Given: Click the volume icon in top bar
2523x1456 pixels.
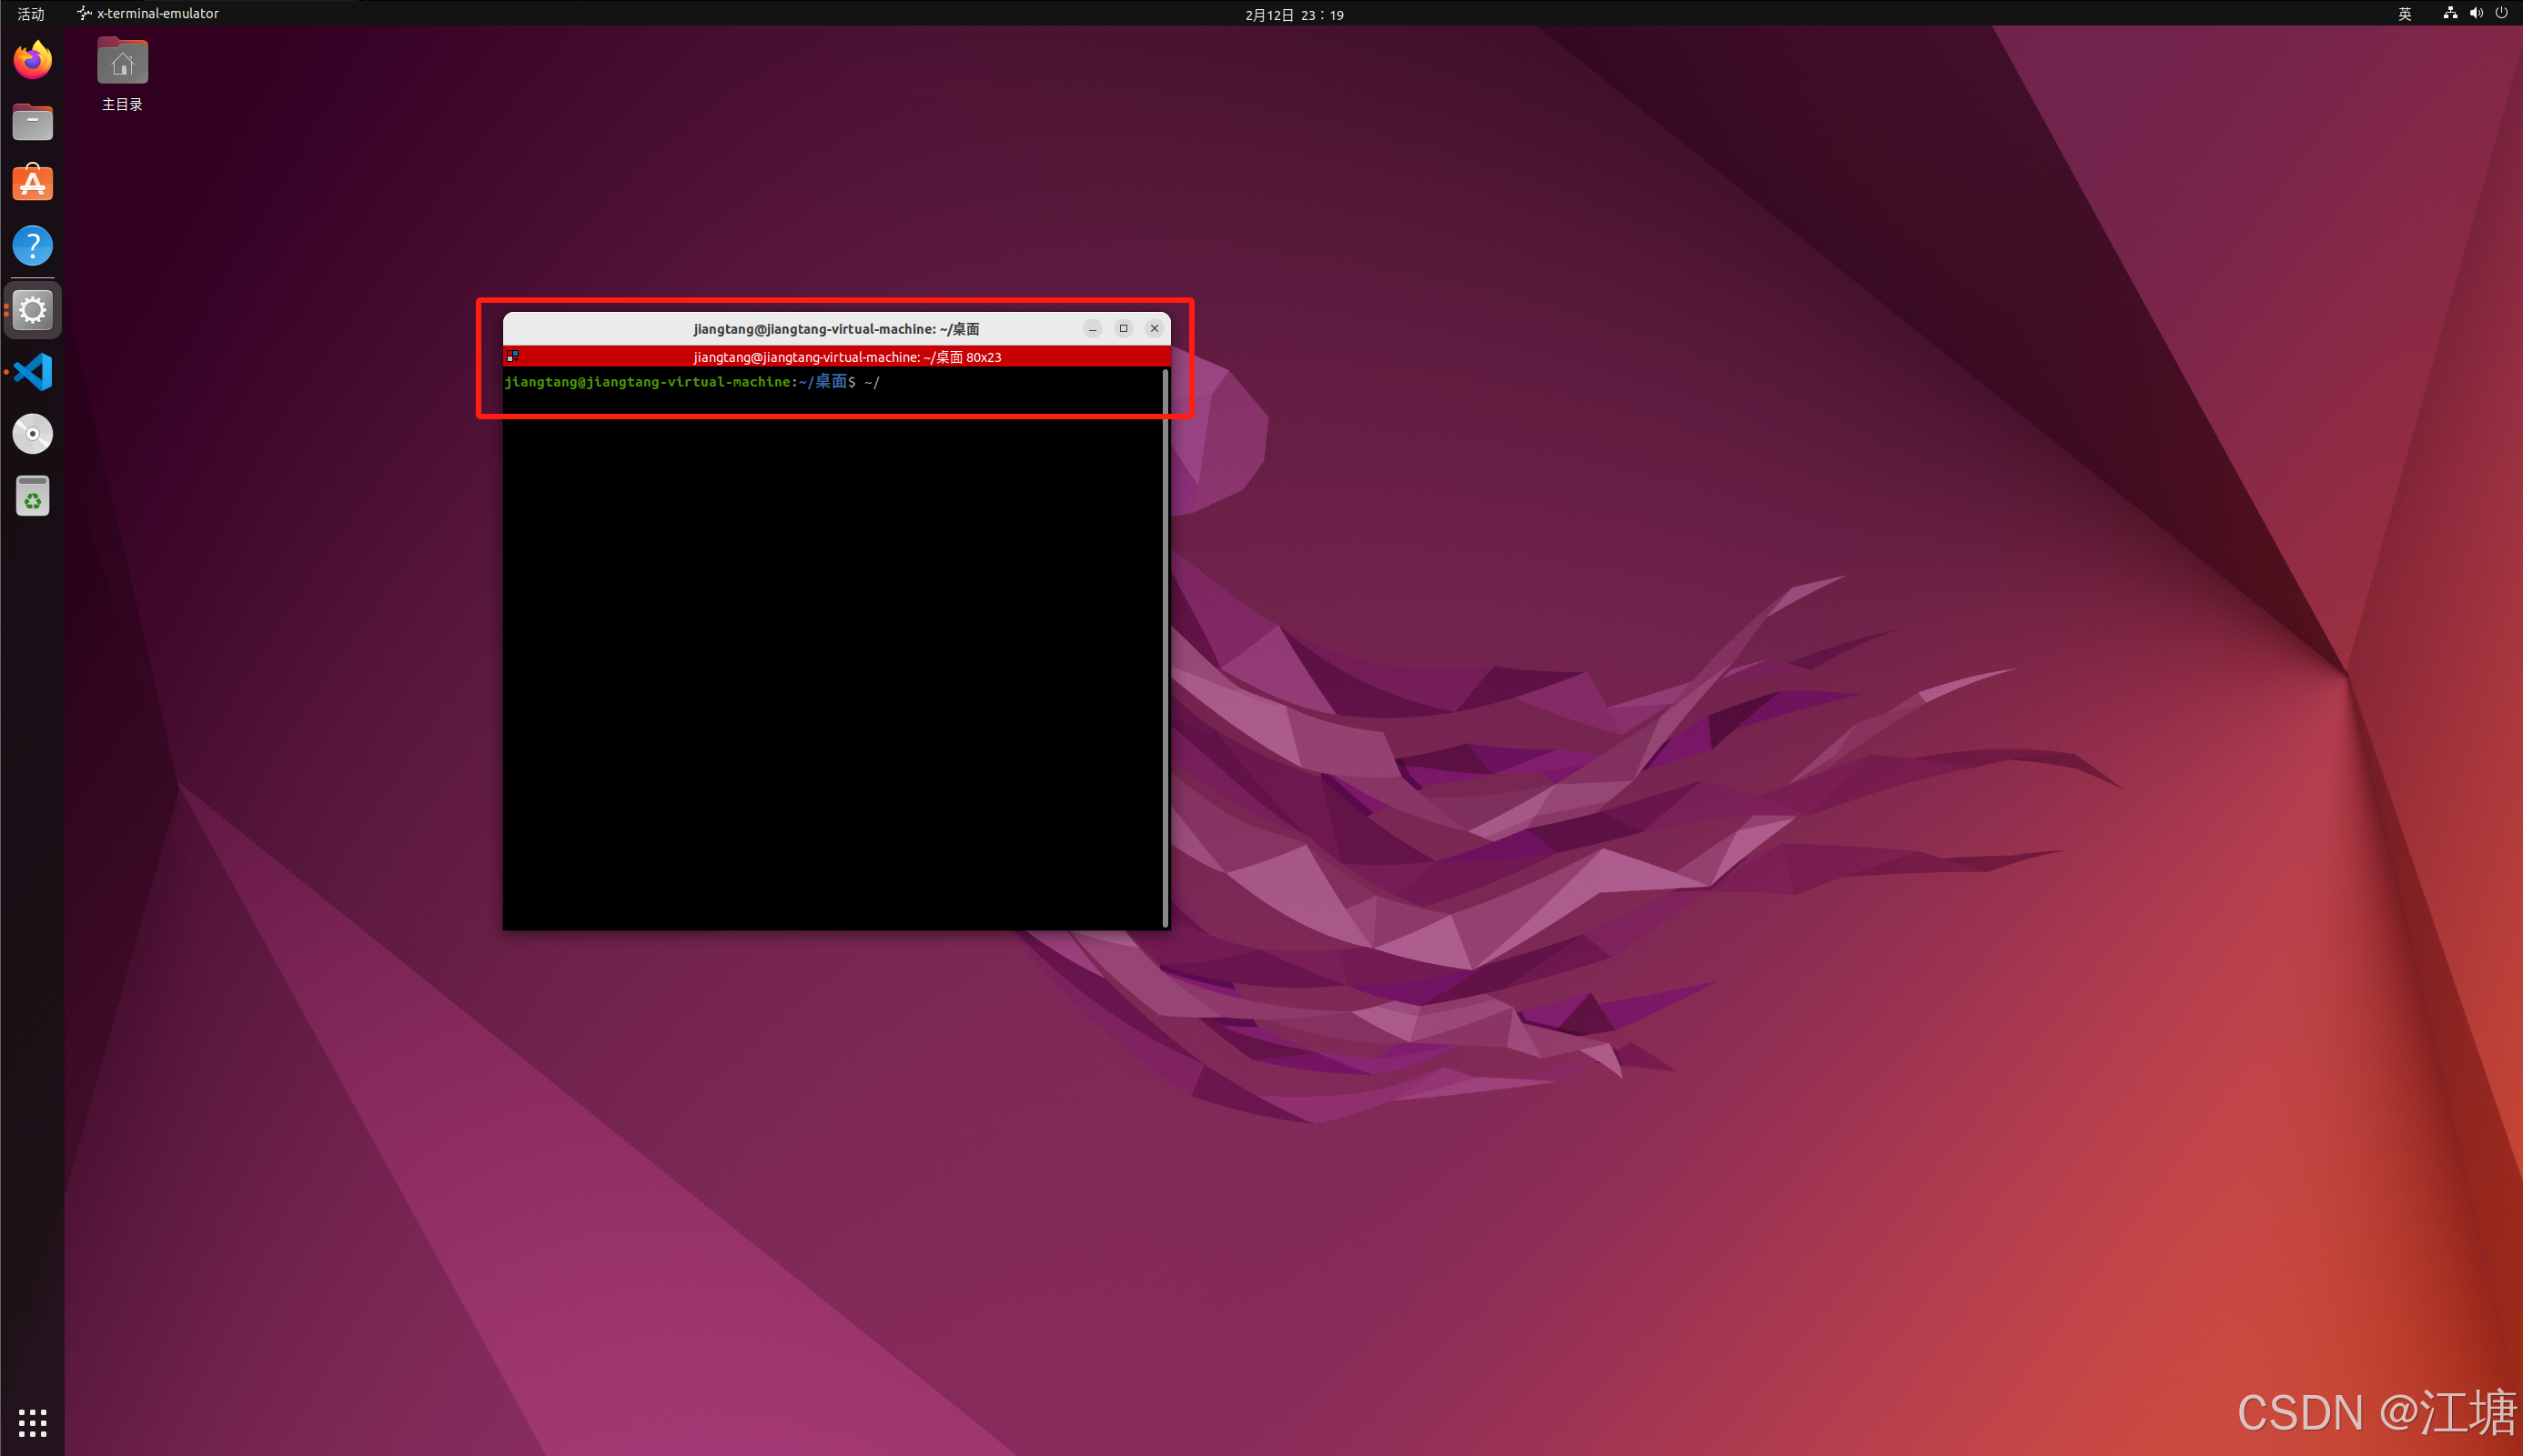Looking at the screenshot, I should point(2475,13).
